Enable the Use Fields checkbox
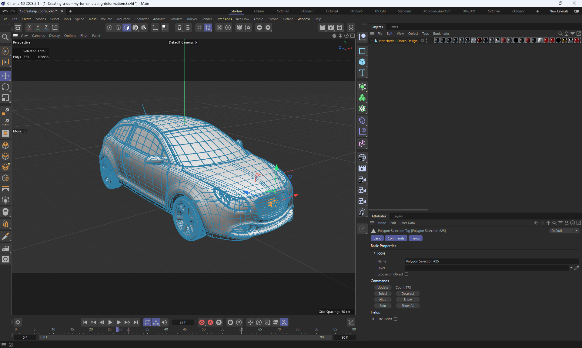The image size is (582, 348). 396,319
